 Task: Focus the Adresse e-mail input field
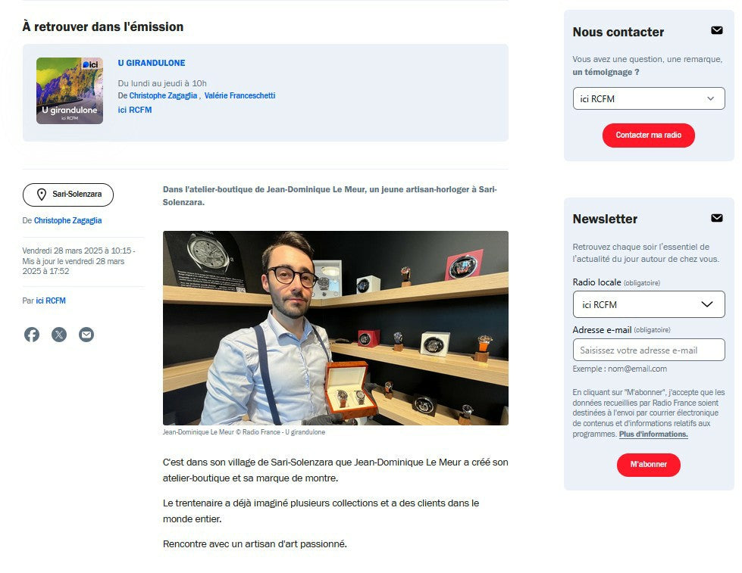(649, 350)
